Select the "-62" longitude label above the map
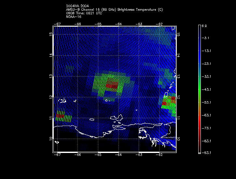236x179 pixels. (159, 24)
